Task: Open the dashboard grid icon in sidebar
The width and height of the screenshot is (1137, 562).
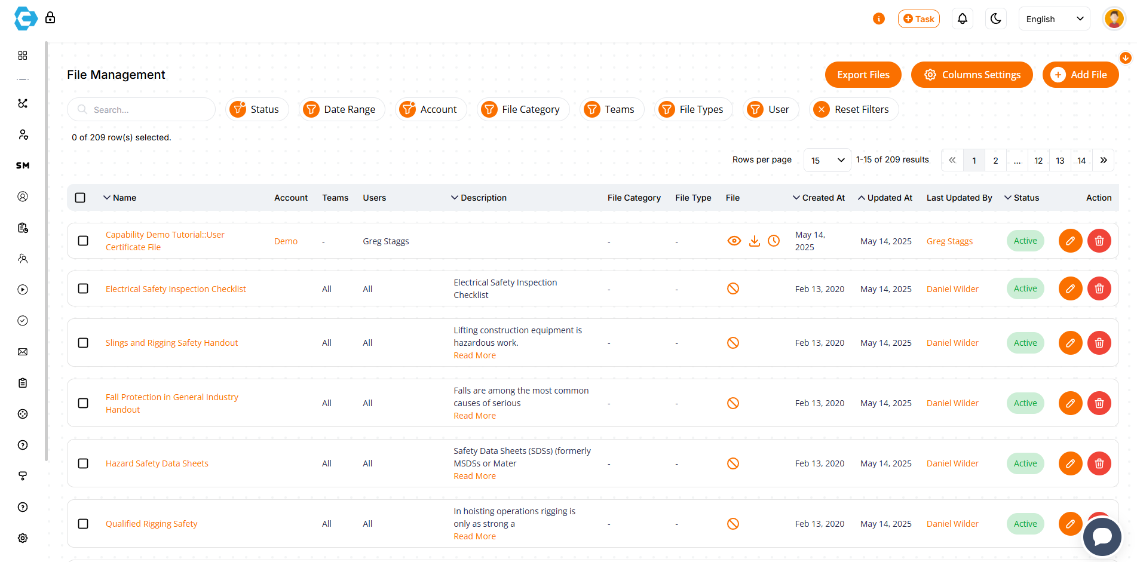Action: 23,56
